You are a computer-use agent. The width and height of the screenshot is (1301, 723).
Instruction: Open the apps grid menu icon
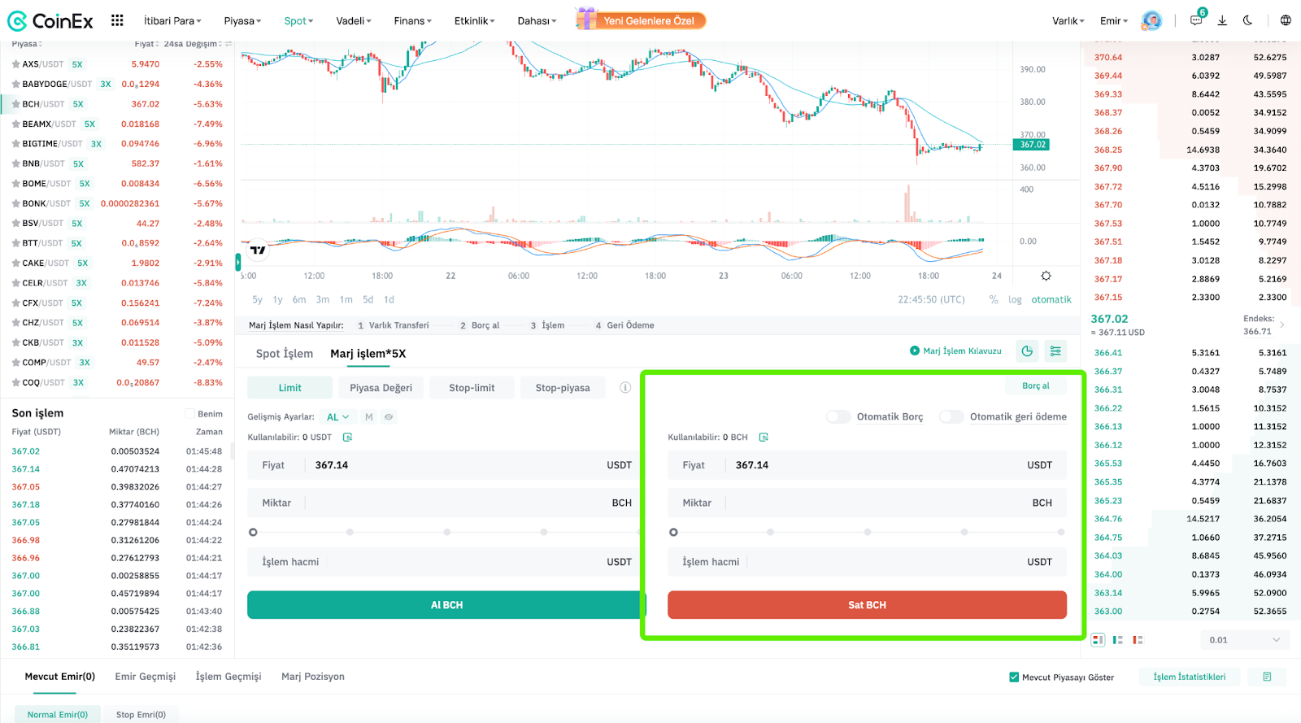(x=117, y=20)
